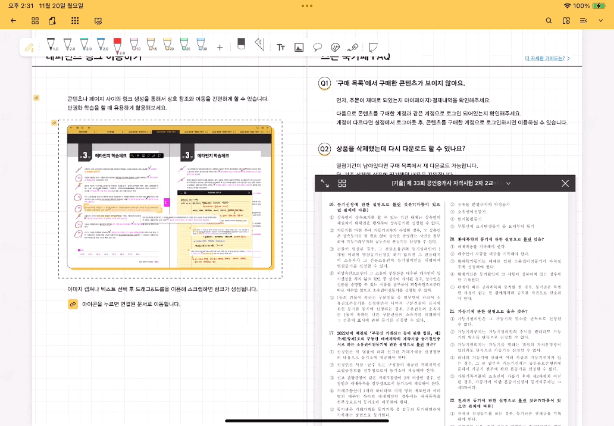Click the 상품을 삭제했는데 다시 다운로드 heading
The height and width of the screenshot is (426, 614).
tap(400, 149)
